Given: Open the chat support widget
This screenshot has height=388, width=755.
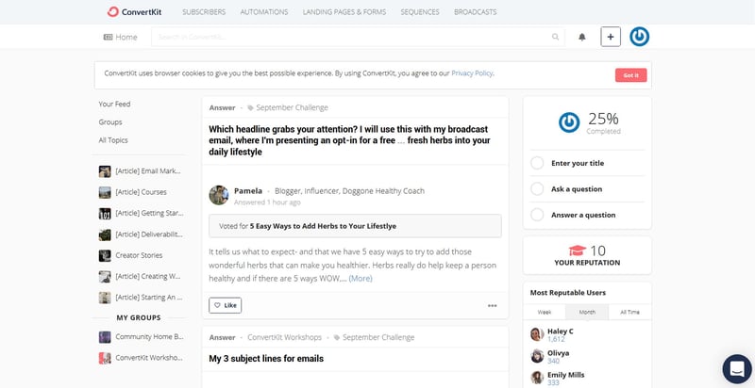Looking at the screenshot, I should click(737, 369).
